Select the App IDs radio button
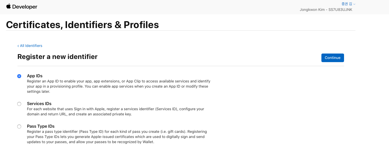 [19, 76]
